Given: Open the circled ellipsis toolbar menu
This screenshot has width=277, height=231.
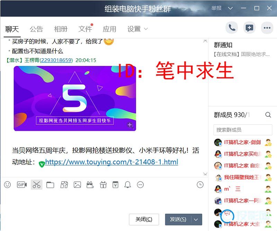Looking at the screenshot, I should 141,185.
